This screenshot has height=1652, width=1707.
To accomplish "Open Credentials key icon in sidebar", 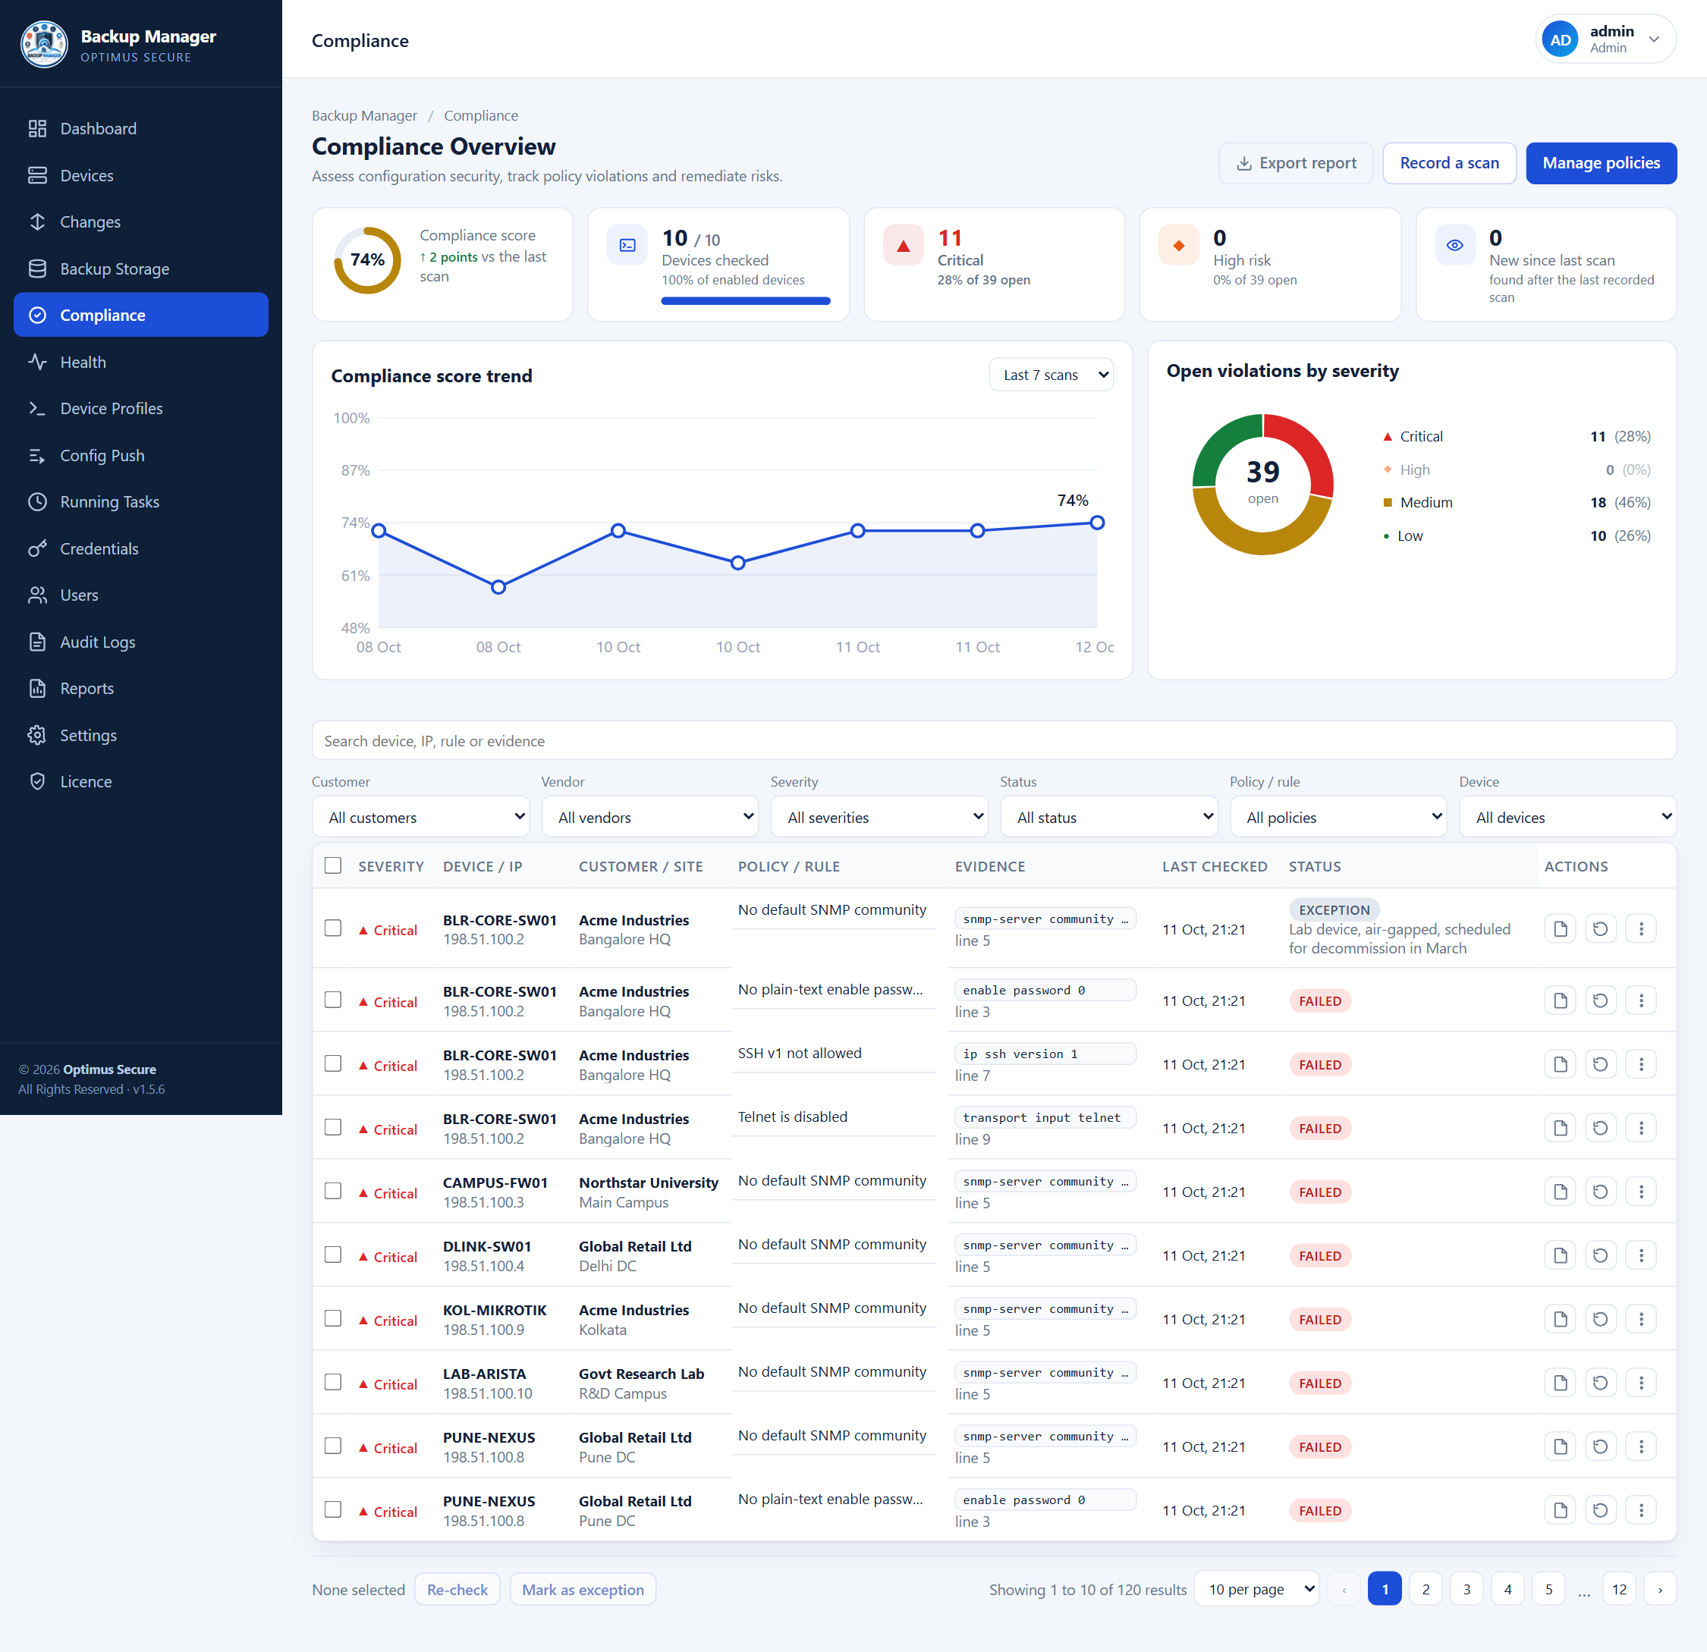I will (x=37, y=548).
